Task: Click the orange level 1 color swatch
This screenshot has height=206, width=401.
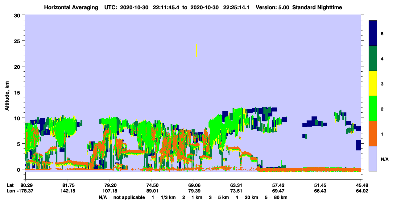Action: (x=373, y=133)
